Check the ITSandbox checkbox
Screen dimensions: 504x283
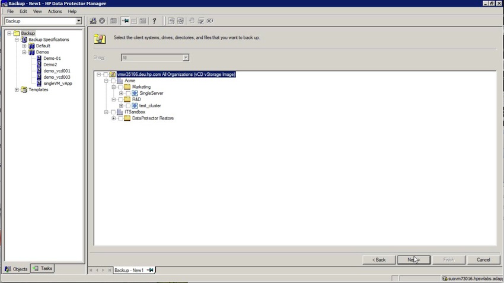click(x=113, y=112)
